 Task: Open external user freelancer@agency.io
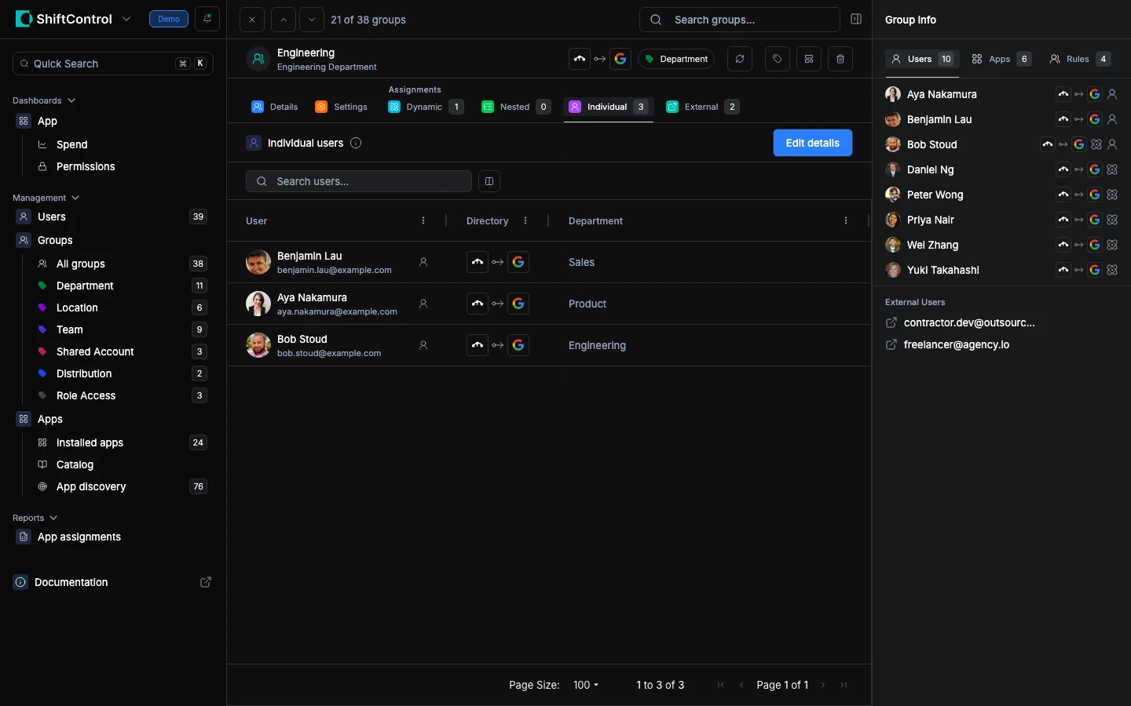click(x=956, y=344)
